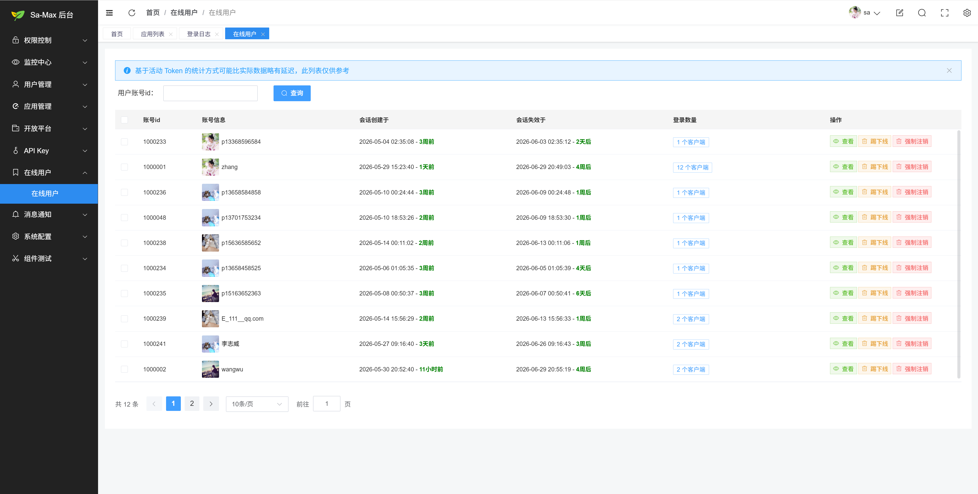The width and height of the screenshot is (978, 494).
Task: Expand the 应用管理 sidebar menu
Action: point(49,106)
